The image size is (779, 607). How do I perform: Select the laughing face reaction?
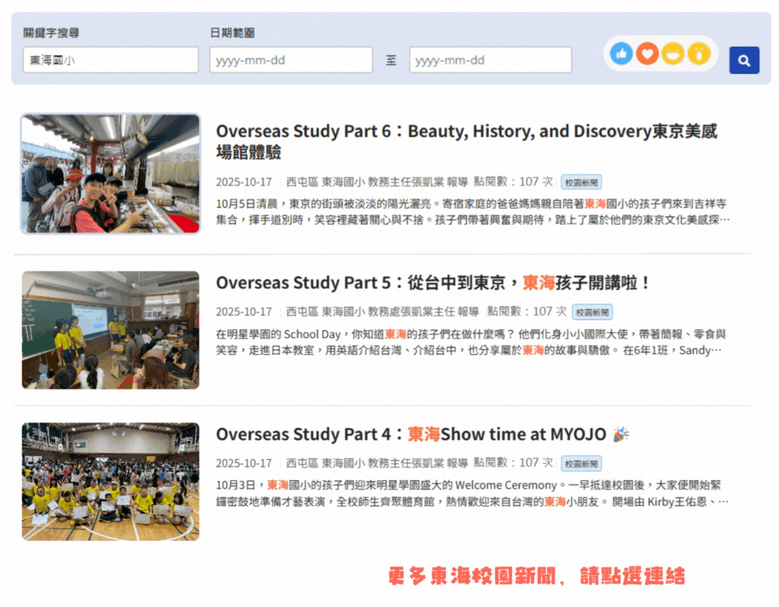(673, 54)
